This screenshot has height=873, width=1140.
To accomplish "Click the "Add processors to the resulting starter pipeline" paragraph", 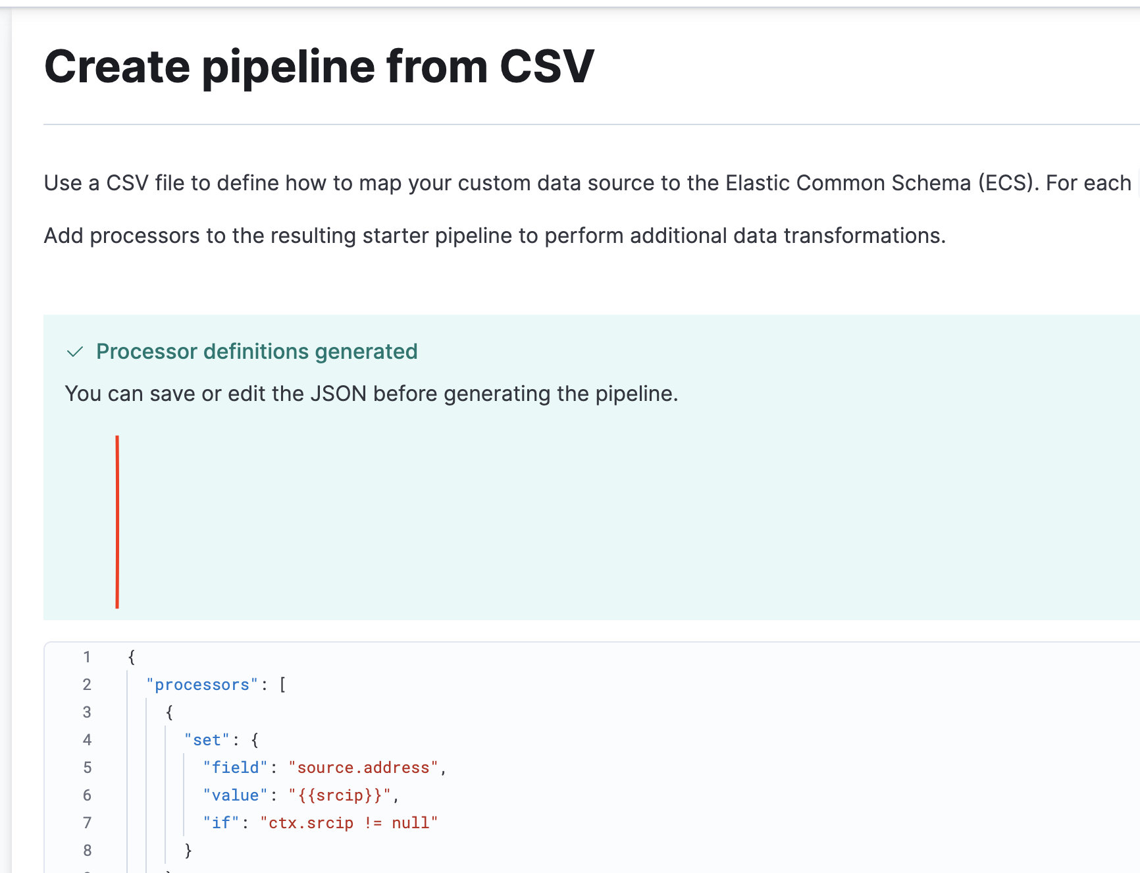I will pyautogui.click(x=495, y=236).
